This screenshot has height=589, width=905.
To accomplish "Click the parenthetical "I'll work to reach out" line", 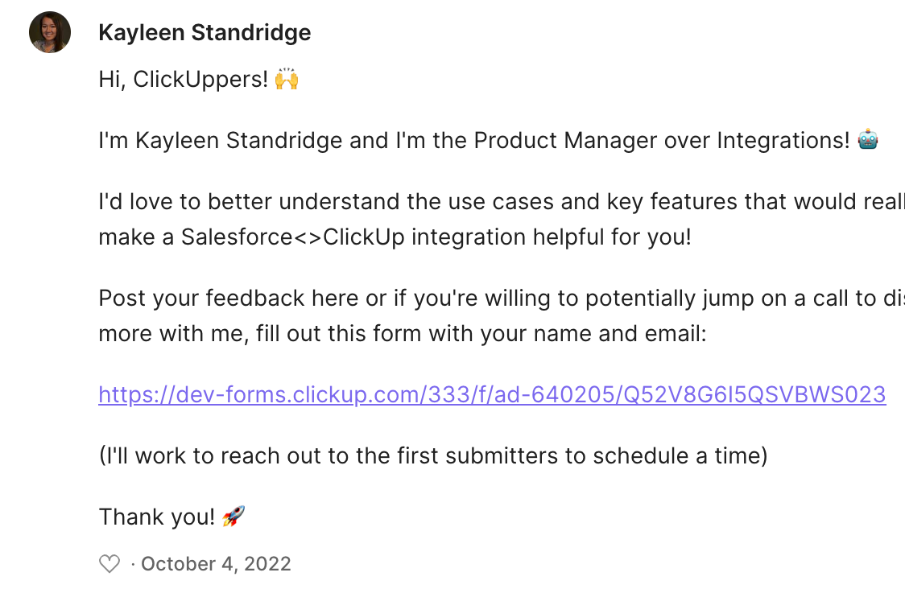I will click(433, 455).
